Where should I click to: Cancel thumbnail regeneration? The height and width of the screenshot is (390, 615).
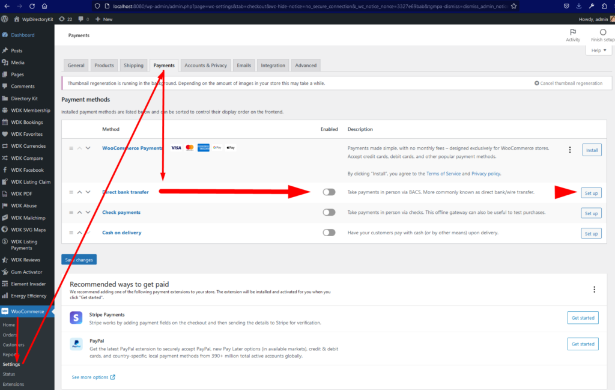click(568, 83)
